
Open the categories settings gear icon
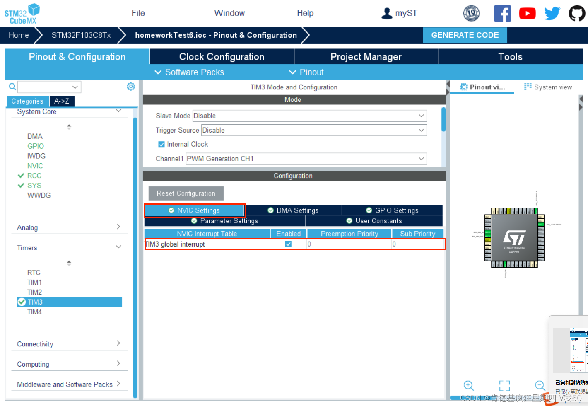[x=131, y=86]
